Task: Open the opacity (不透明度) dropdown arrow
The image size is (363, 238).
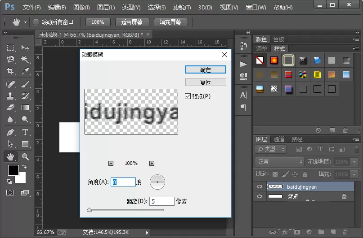Action: 354,162
